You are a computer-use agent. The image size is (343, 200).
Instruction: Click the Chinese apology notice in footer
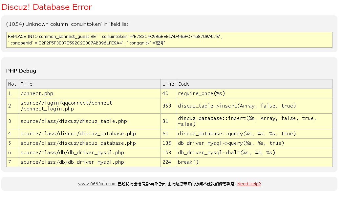coord(177,184)
